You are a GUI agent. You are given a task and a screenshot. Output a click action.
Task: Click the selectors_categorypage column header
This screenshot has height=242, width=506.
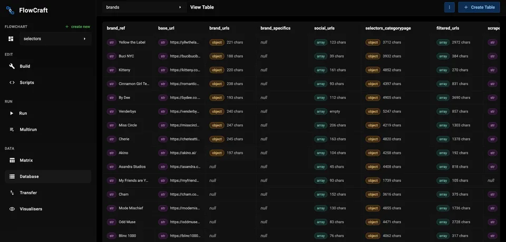(x=388, y=28)
